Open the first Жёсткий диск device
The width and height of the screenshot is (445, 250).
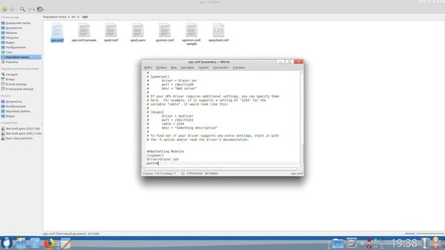tap(22, 128)
